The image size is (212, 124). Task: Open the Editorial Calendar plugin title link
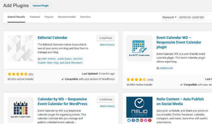click(x=53, y=38)
